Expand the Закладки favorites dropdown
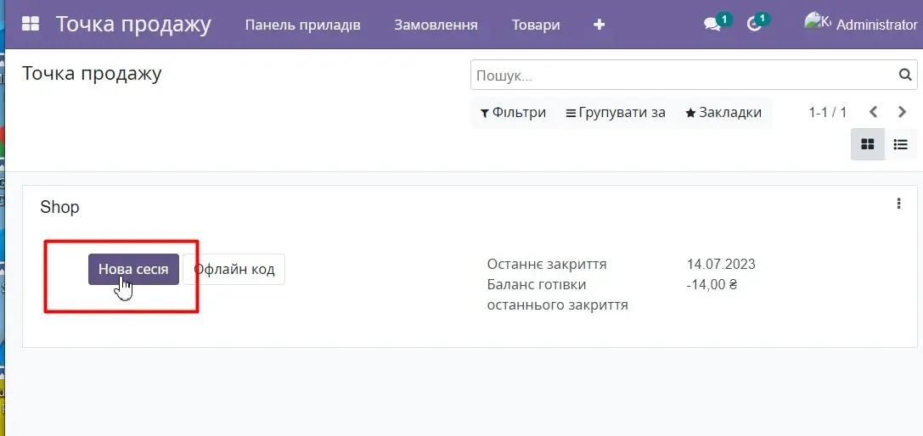 tap(723, 112)
